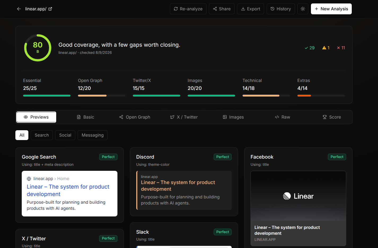This screenshot has width=378, height=248.
Task: Toggle light theme with sun icon
Action: coord(303,9)
